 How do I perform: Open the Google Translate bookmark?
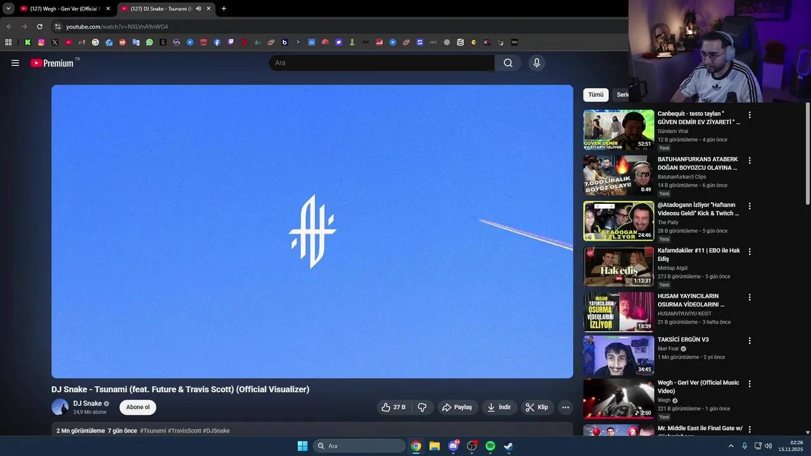tap(136, 42)
